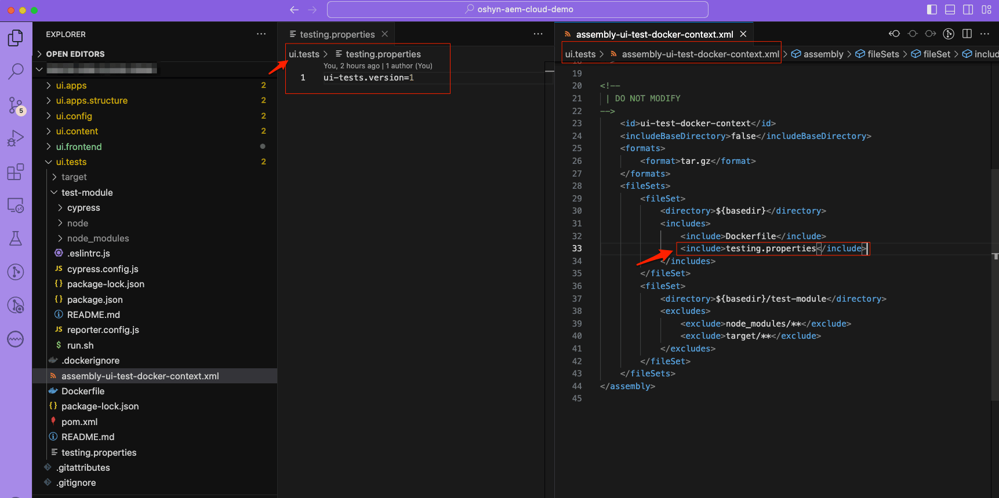Open the Extensions view icon
This screenshot has height=498, width=999.
(16, 172)
